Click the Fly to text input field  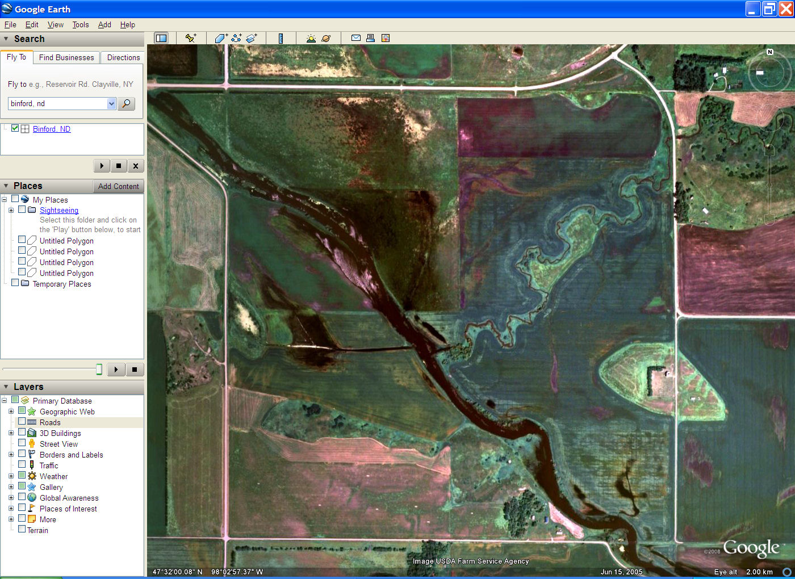pos(58,103)
